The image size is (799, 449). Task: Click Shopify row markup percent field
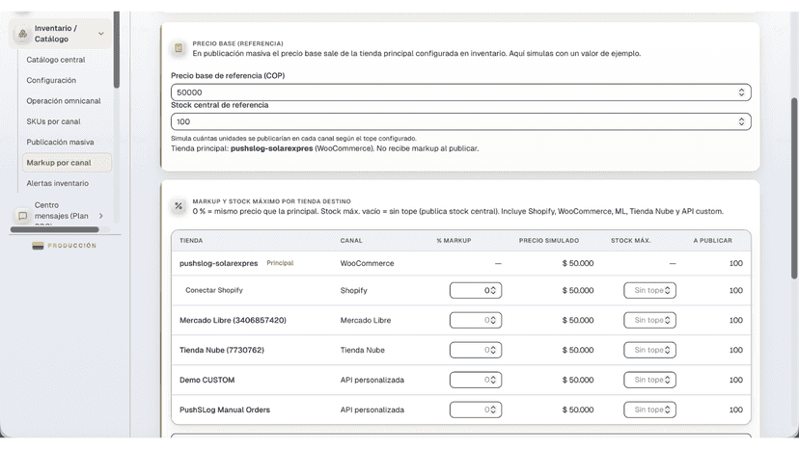(476, 290)
